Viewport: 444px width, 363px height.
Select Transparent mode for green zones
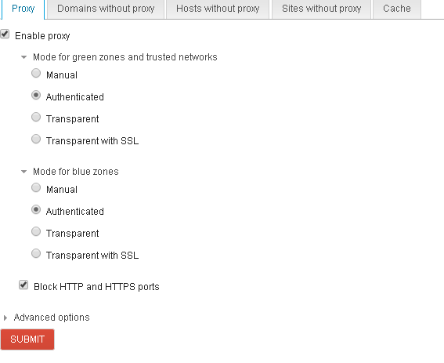click(x=36, y=117)
